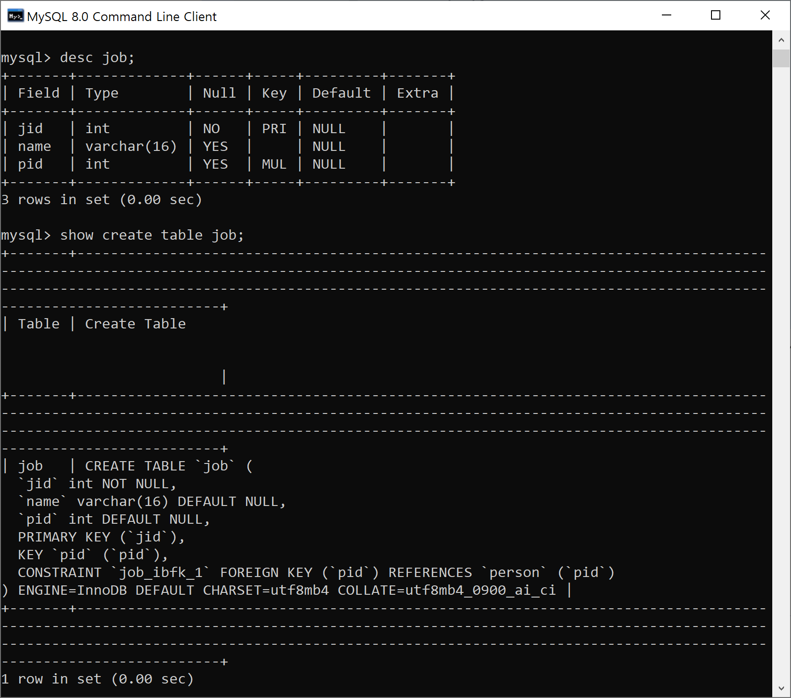Click '1 row in set (0.00 sec)' text
This screenshot has height=698, width=791.
(97, 679)
